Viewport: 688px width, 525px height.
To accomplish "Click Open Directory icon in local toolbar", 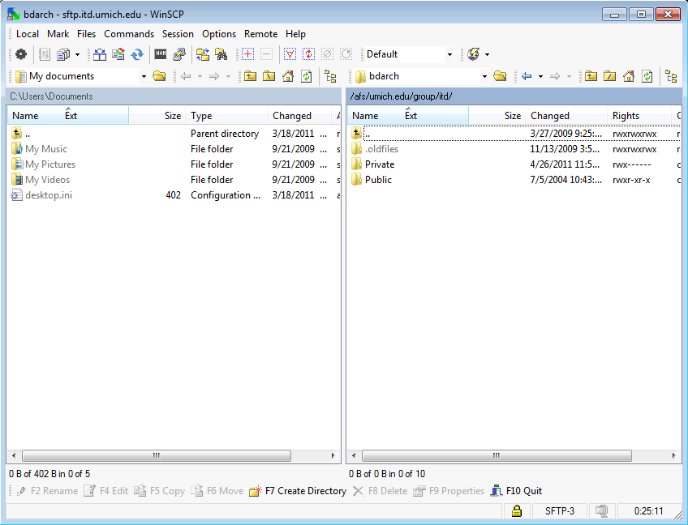I will pyautogui.click(x=159, y=76).
